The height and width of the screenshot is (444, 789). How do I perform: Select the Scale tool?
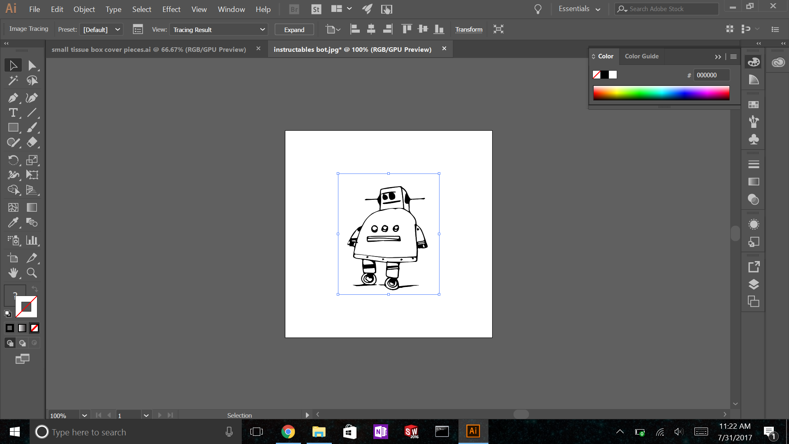pos(32,160)
